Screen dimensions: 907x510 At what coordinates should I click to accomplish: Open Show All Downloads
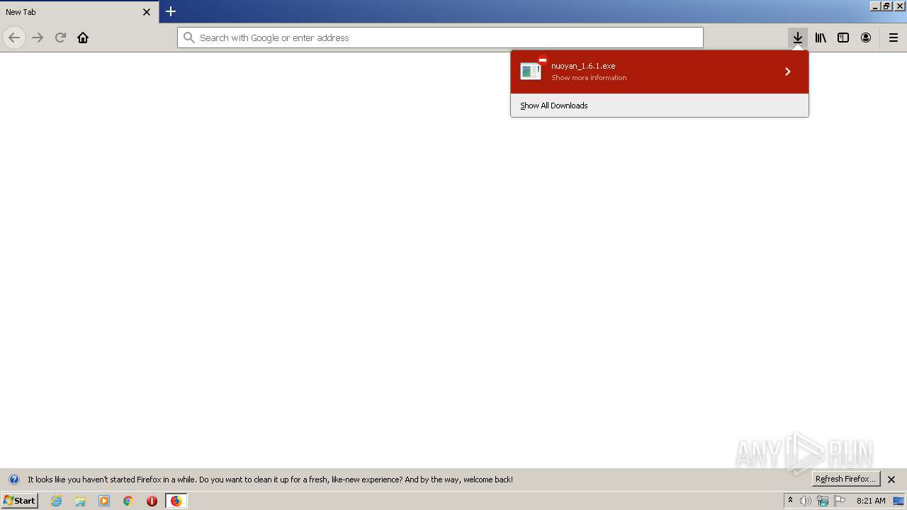(x=554, y=106)
